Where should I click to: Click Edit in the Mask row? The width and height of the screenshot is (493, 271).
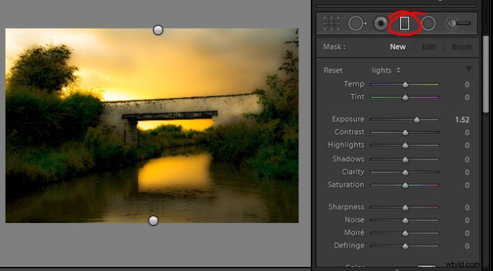click(428, 47)
